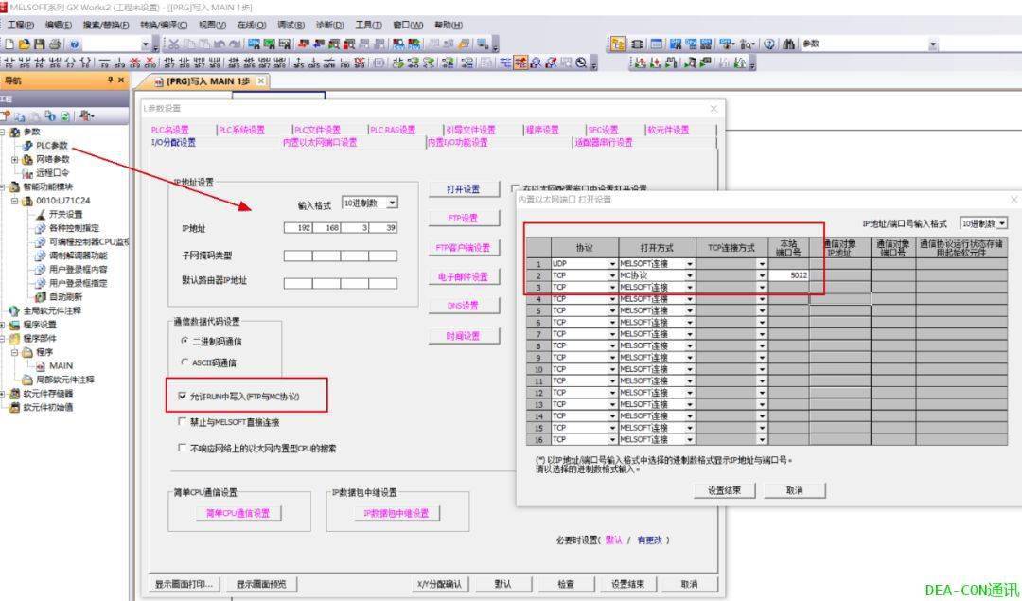Open row 2 打开方式 MC协议 dropdown
This screenshot has width=1022, height=601.
(690, 275)
